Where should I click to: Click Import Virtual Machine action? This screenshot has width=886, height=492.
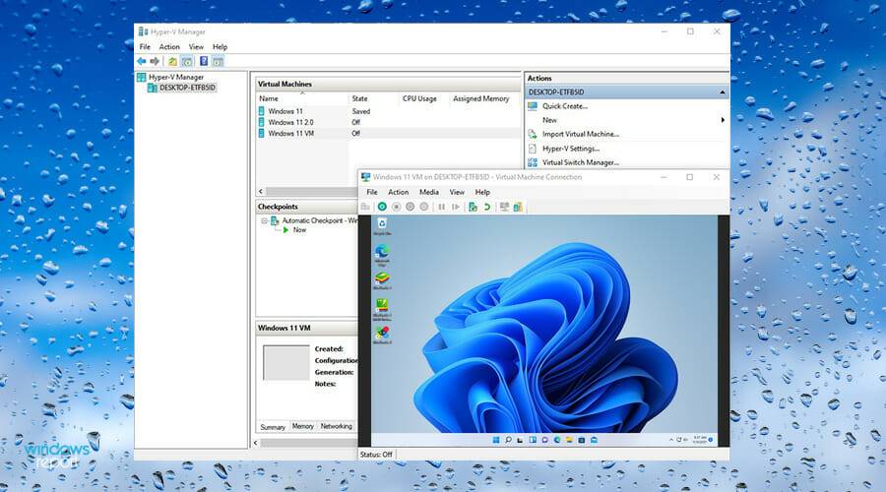580,134
